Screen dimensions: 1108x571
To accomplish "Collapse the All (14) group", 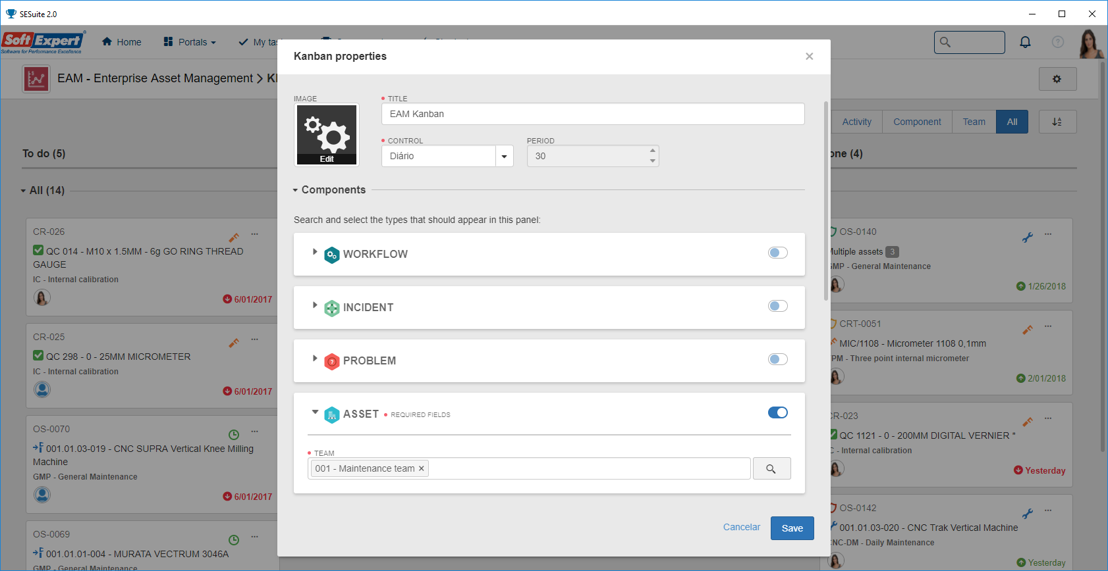I will pyautogui.click(x=24, y=191).
